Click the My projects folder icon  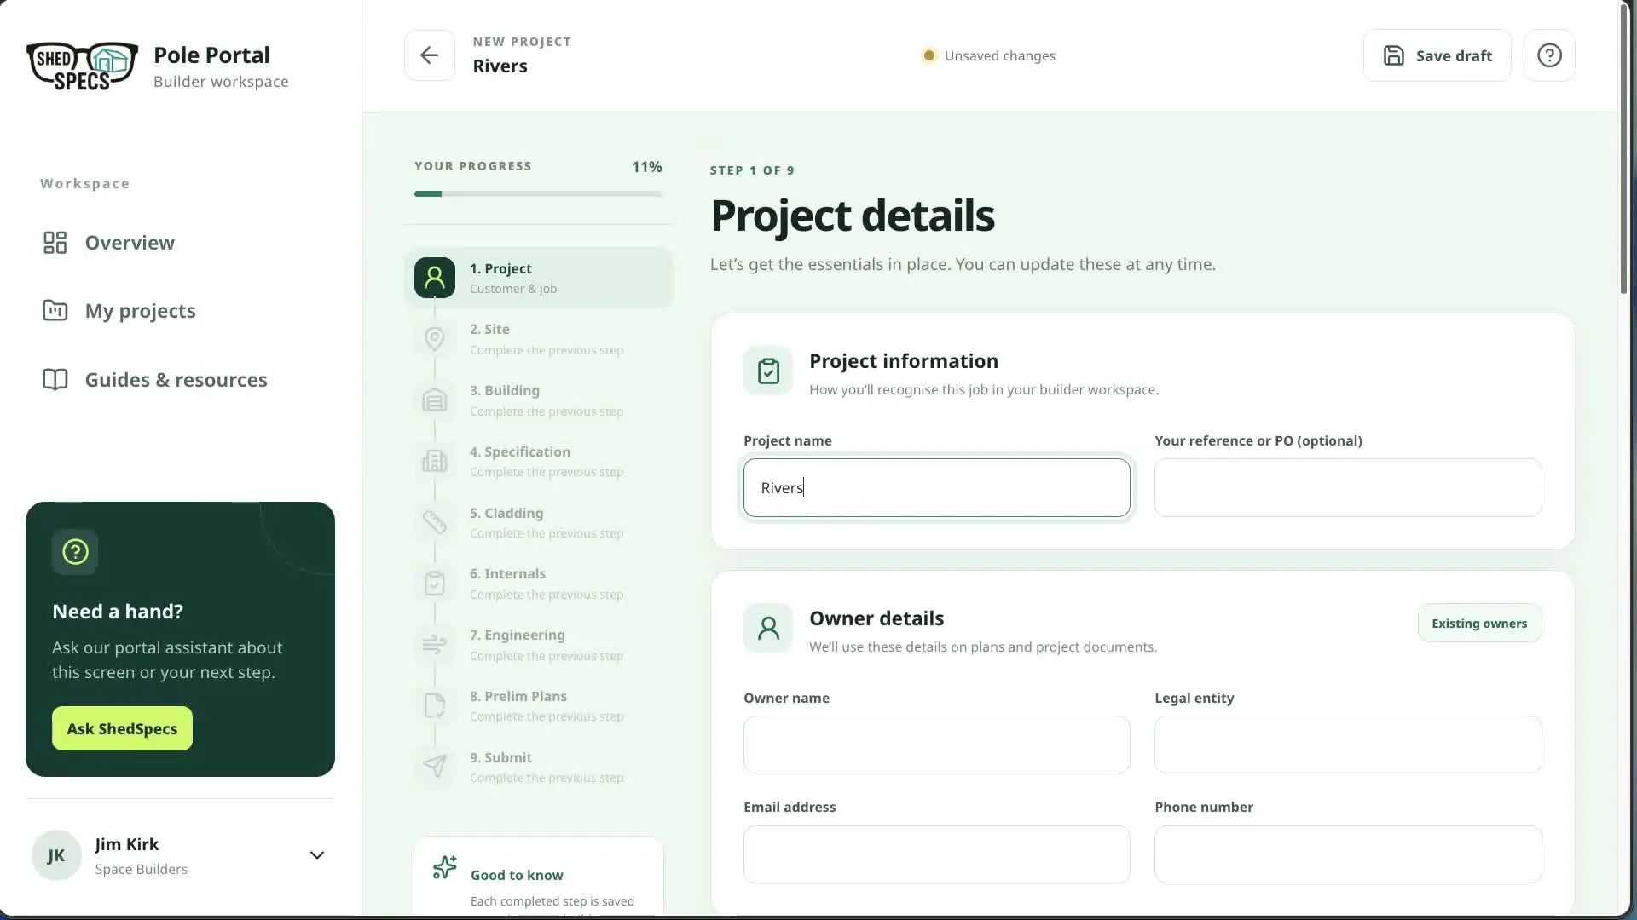(x=55, y=311)
